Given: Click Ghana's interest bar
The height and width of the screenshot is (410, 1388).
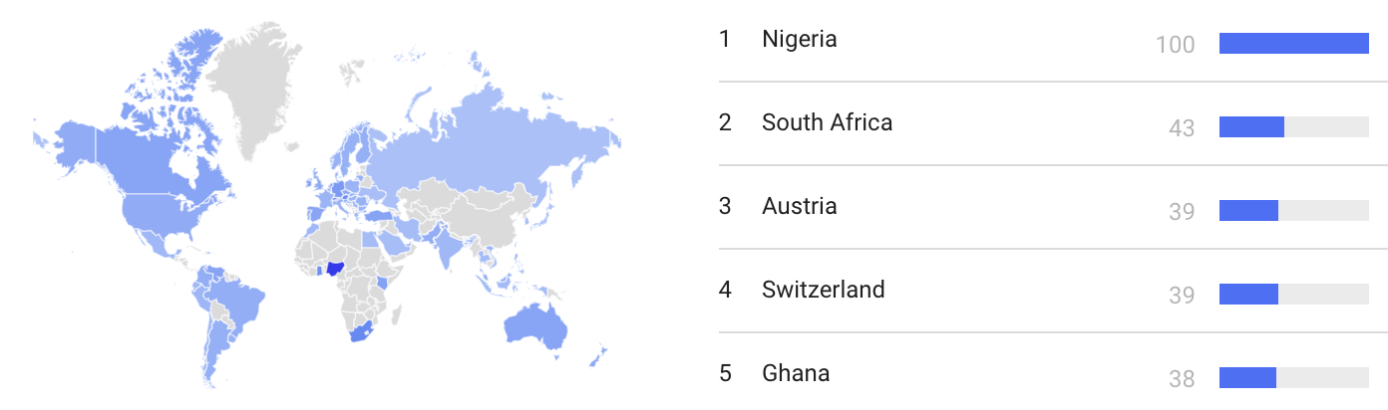Looking at the screenshot, I should click(1248, 378).
